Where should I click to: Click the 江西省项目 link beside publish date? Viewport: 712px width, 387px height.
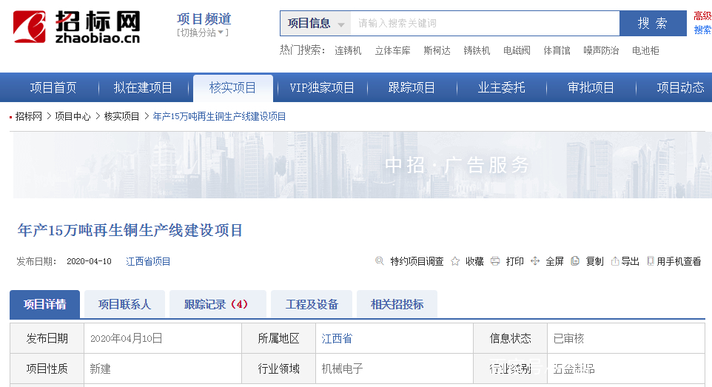point(148,261)
